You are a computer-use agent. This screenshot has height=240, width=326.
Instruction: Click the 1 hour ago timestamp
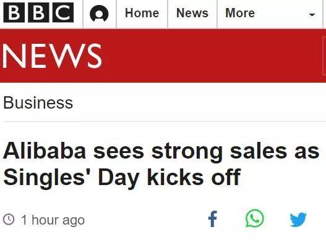(x=53, y=220)
